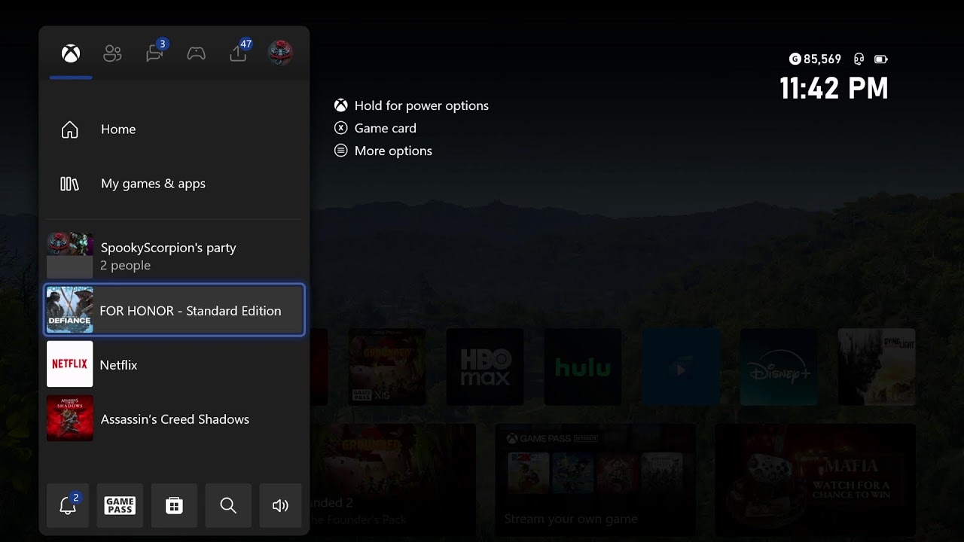Open the blue play-button media app tile
Screen dimensions: 964x542
pyautogui.click(x=681, y=367)
